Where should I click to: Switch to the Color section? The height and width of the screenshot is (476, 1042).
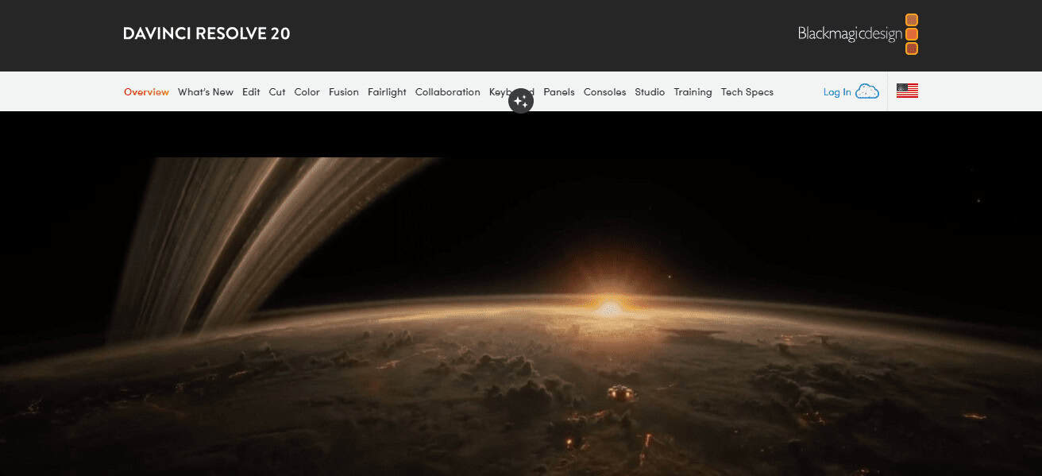[x=307, y=92]
